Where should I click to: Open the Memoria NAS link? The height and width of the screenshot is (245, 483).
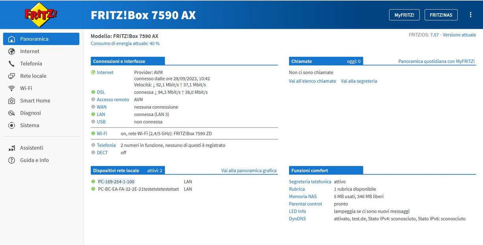(303, 196)
